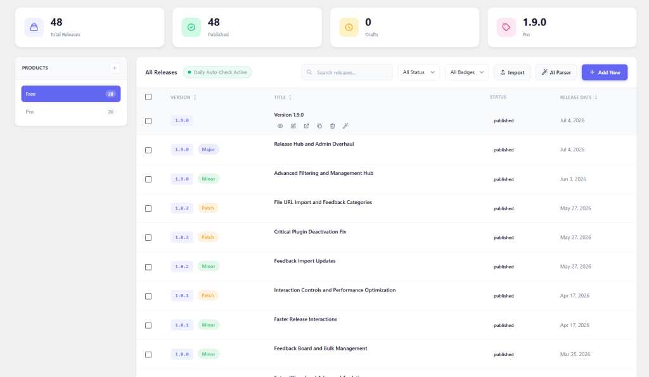Screen dimensions: 649x377
Task: Check the File URL Import row checkbox
Action: tap(148, 208)
